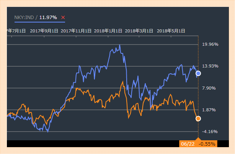Remove NKY:IND series with red X

point(63,18)
